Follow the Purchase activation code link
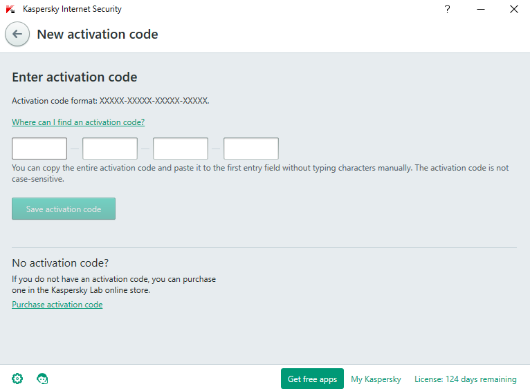This screenshot has height=391, width=530. (x=57, y=305)
